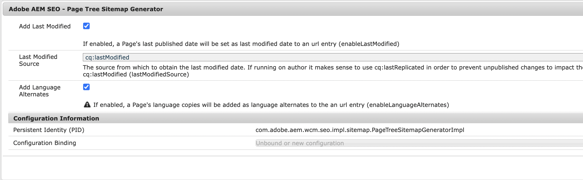Click the warning triangle next to language alternates note

tap(87, 104)
